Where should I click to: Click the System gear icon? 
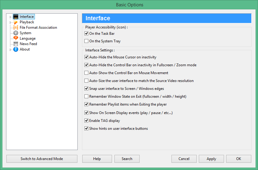point(16,33)
